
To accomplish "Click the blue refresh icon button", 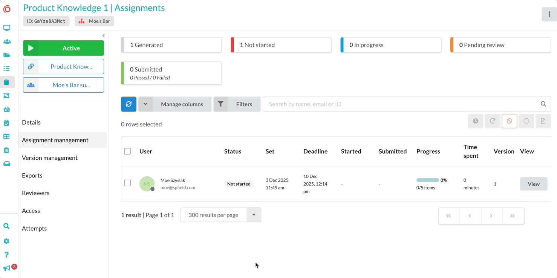I will (x=129, y=104).
